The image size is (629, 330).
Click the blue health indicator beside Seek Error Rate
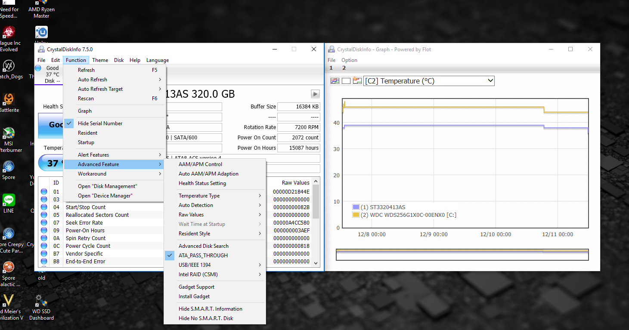coord(44,222)
